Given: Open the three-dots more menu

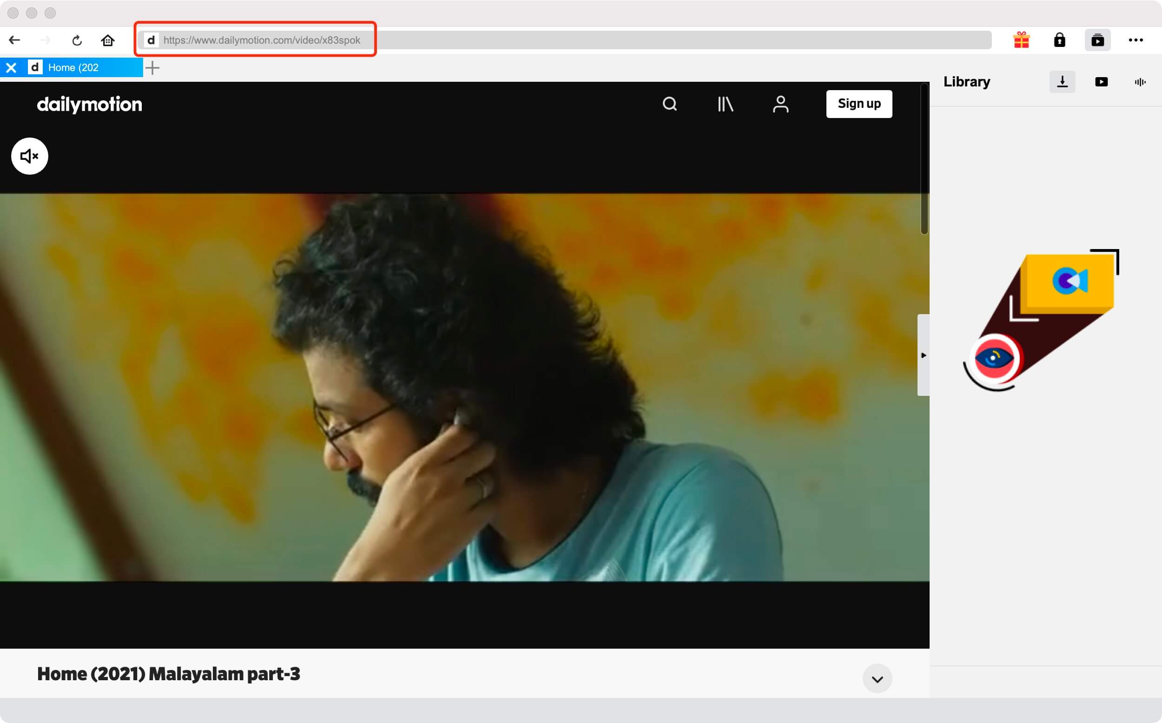Looking at the screenshot, I should [1136, 40].
